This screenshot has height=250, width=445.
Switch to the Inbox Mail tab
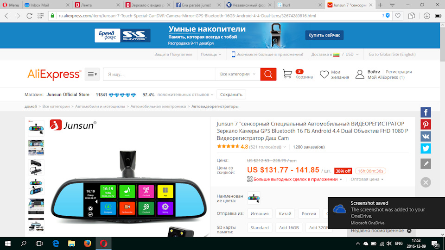(47, 5)
